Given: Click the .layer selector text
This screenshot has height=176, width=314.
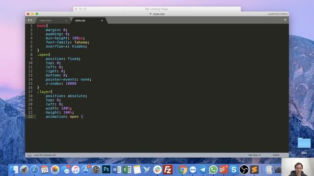Looking at the screenshot, I should [44, 92].
